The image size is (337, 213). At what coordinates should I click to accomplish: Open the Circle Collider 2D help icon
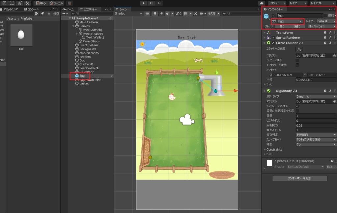(325, 43)
